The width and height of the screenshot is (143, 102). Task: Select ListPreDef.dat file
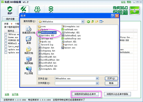pos(47,63)
